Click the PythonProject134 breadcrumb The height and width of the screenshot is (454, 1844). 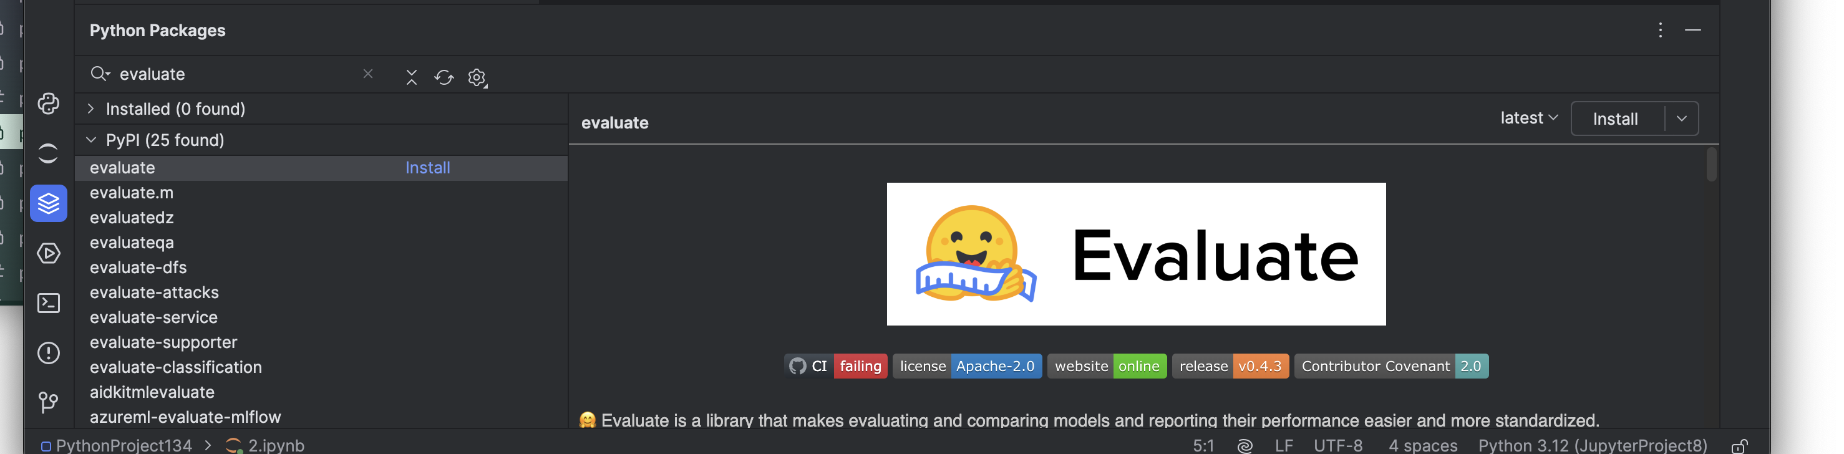[117, 445]
